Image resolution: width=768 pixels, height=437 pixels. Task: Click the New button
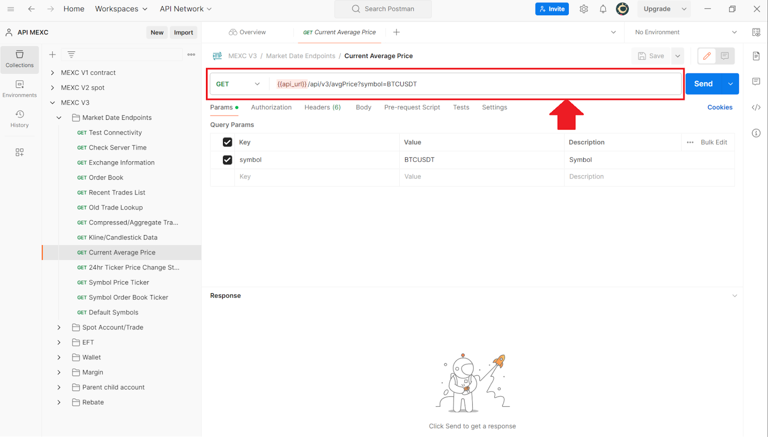[x=157, y=32]
